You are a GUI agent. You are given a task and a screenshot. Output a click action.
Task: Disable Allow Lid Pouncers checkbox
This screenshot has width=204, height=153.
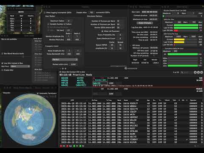pos(102,31)
